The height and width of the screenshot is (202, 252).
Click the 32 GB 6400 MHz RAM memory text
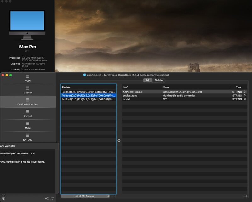point(33,70)
